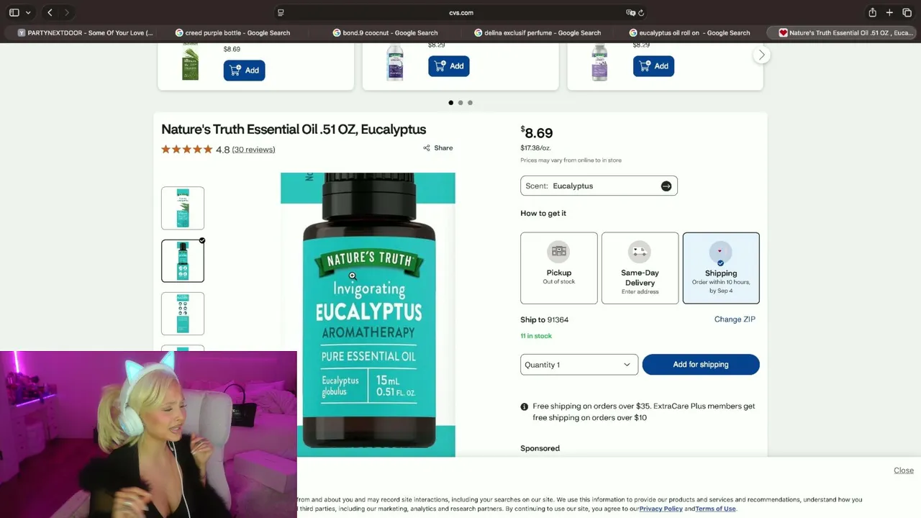Viewport: 921px width, 518px height.
Task: Jump to the third carousel page dot
Action: tap(470, 103)
